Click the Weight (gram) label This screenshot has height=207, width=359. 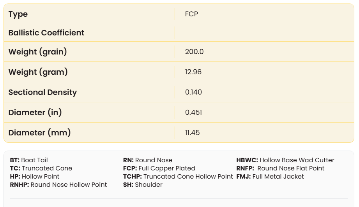[38, 72]
